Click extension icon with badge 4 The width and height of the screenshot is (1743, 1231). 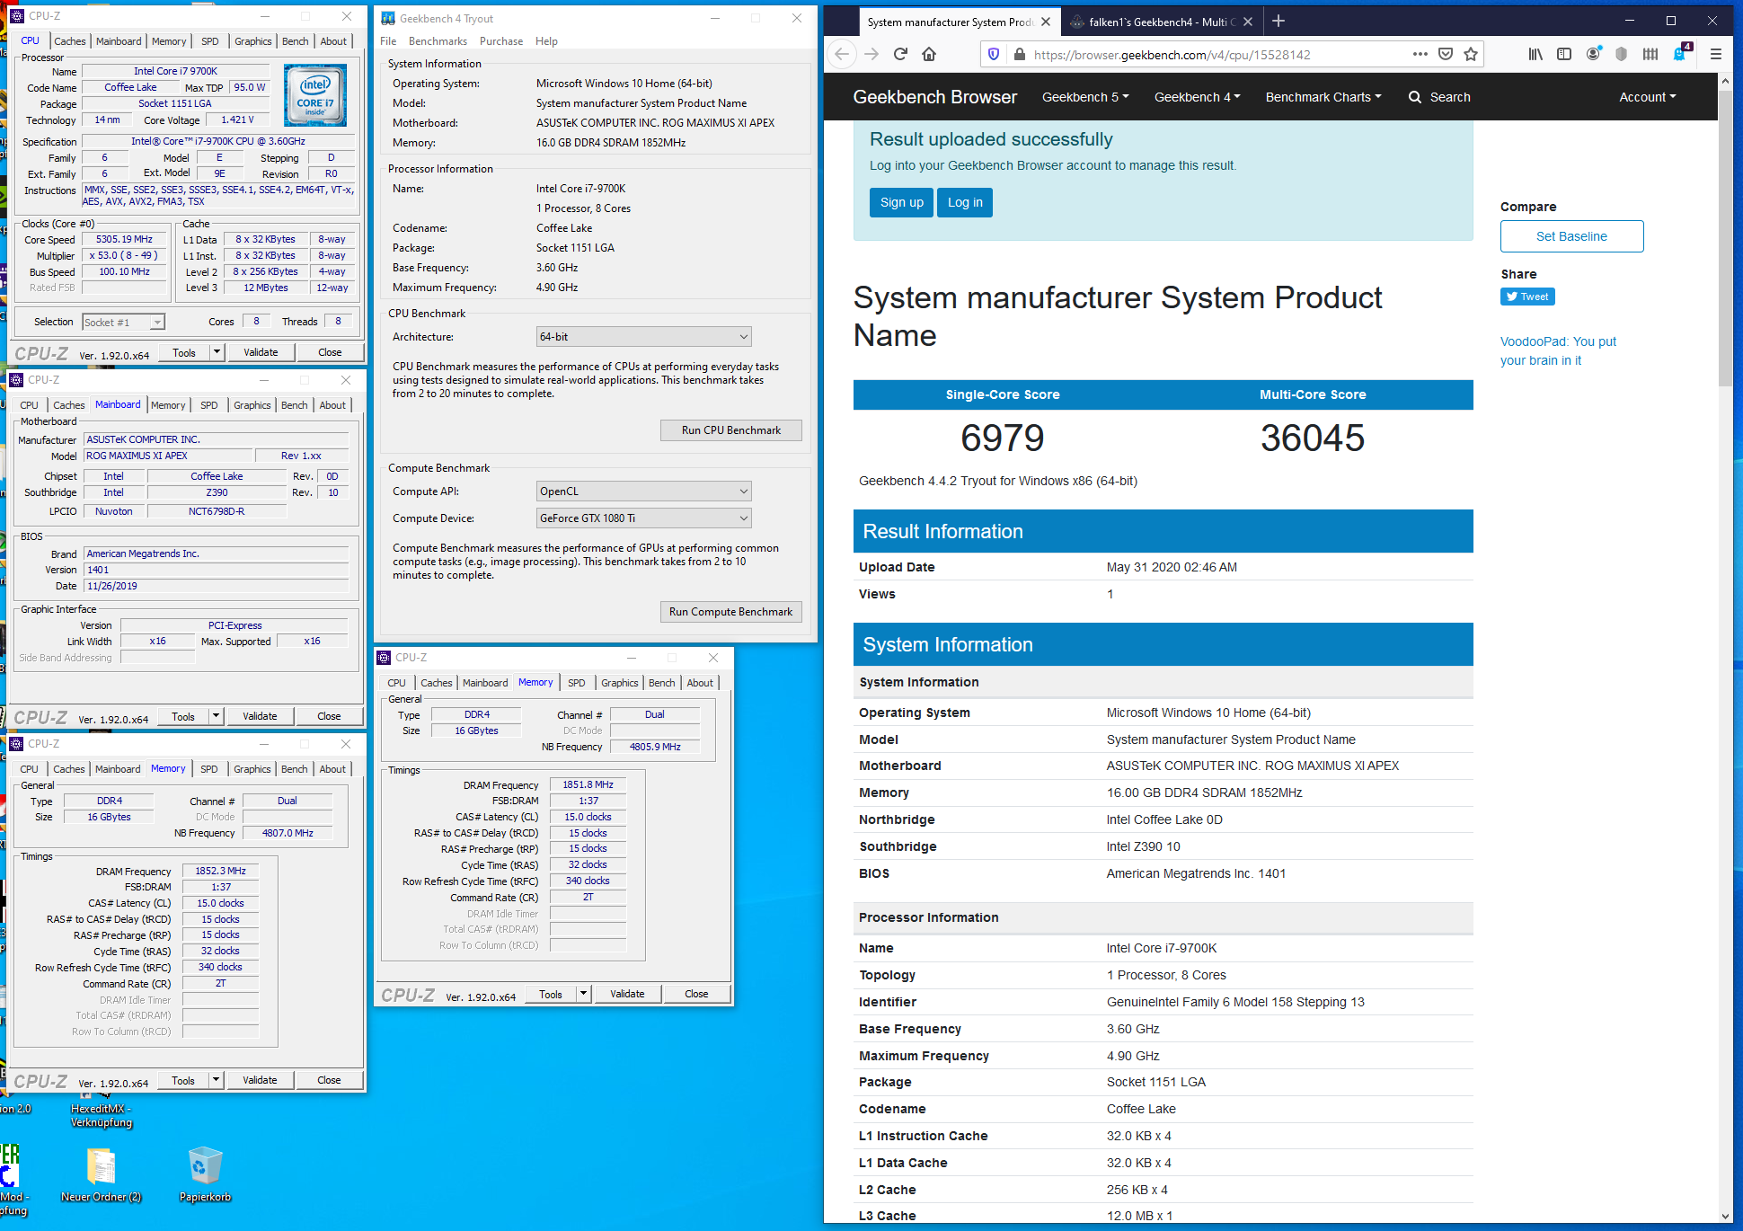[x=1680, y=53]
